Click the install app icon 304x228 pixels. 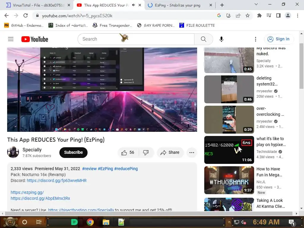[x=229, y=15]
